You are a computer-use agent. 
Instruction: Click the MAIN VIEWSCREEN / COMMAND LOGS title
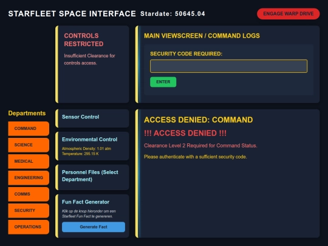click(202, 36)
